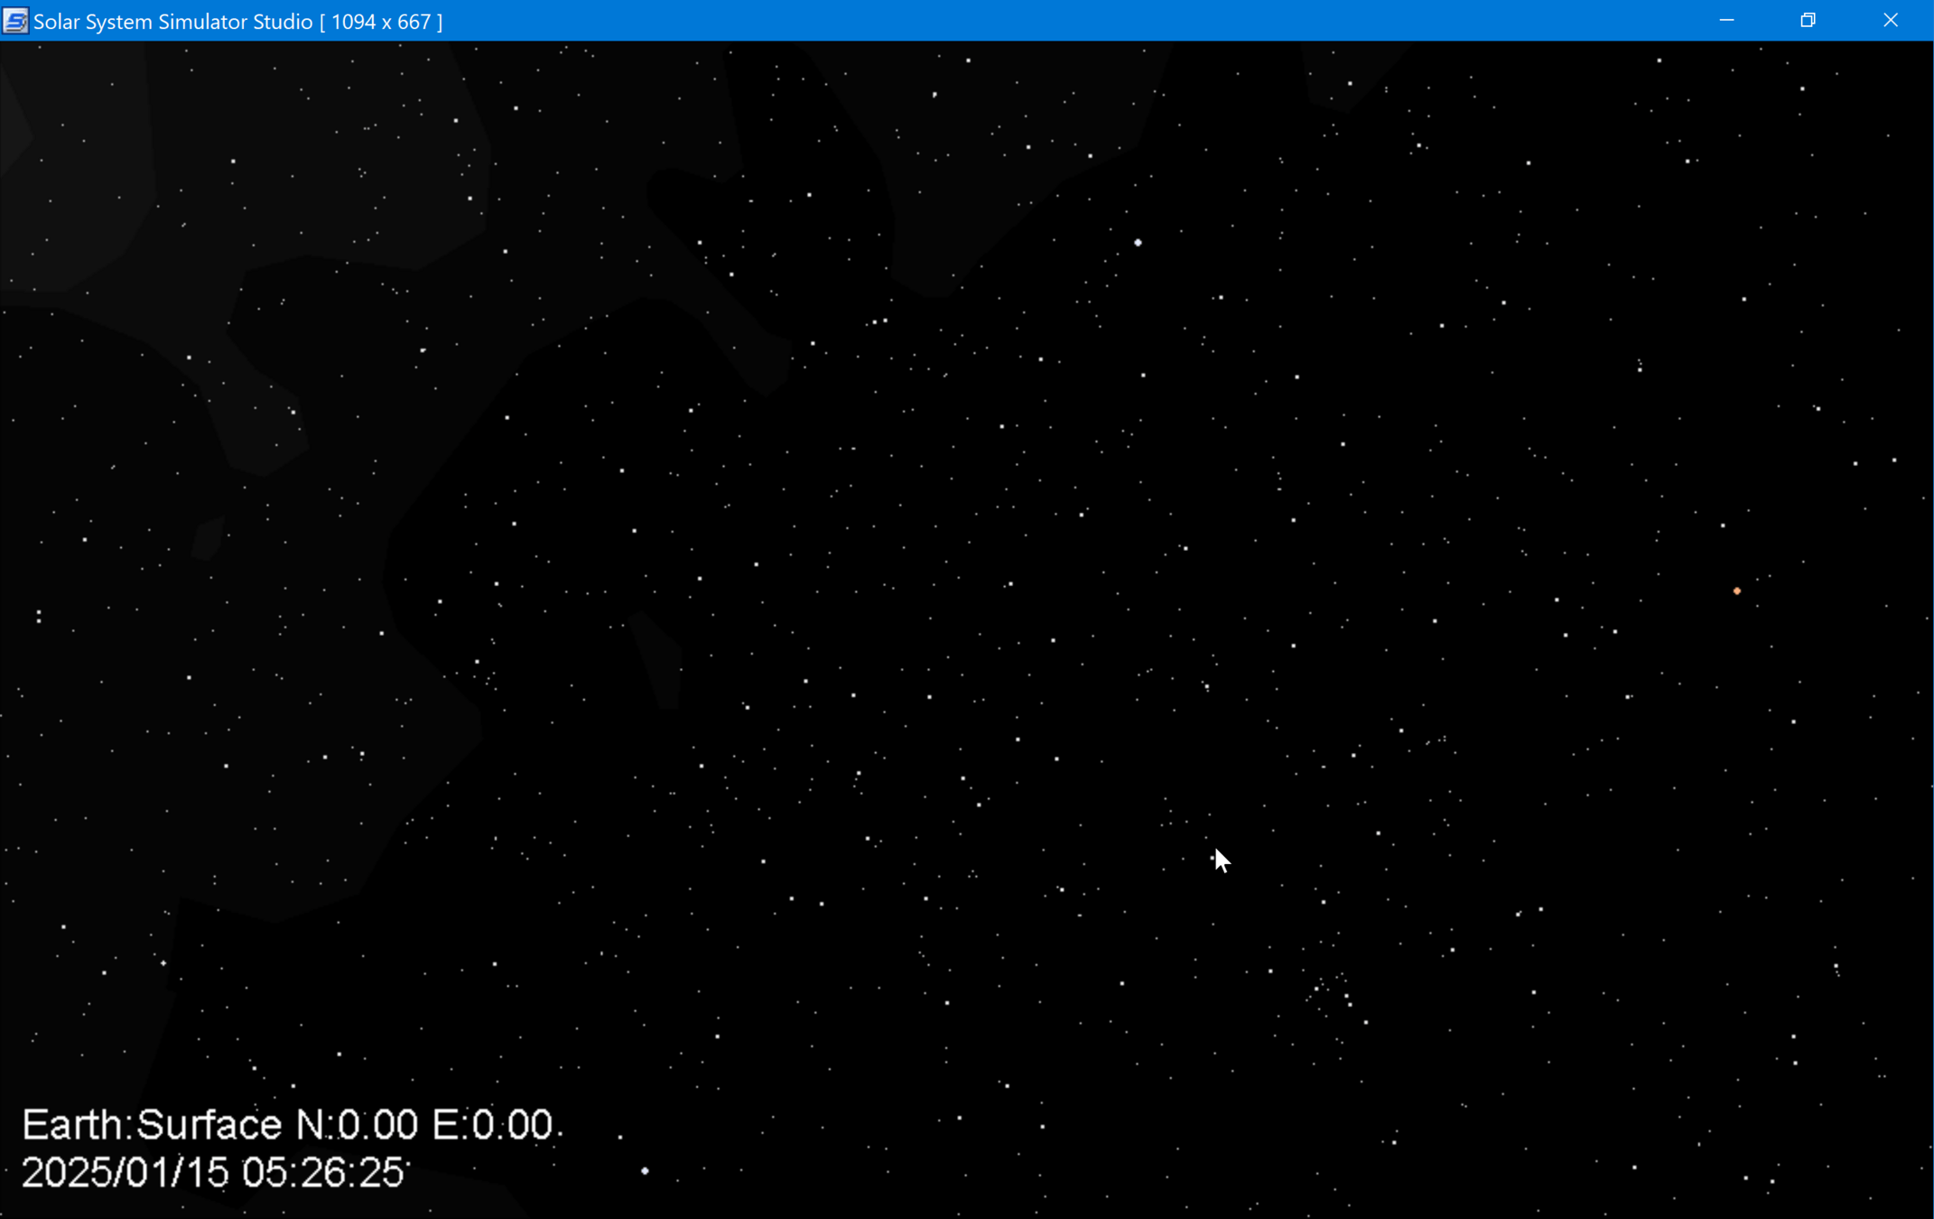1934x1219 pixels.
Task: Click the Earth:Surface location label
Action: (152, 1125)
